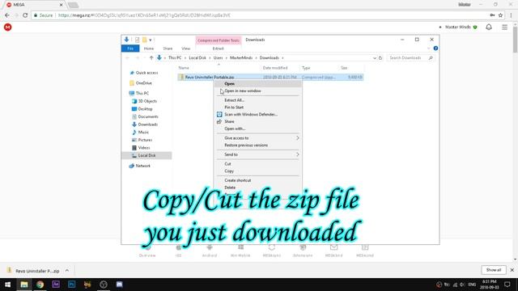518x291 pixels.
Task: Click MasterMinds in the breadcrumb path
Action: coord(241,57)
